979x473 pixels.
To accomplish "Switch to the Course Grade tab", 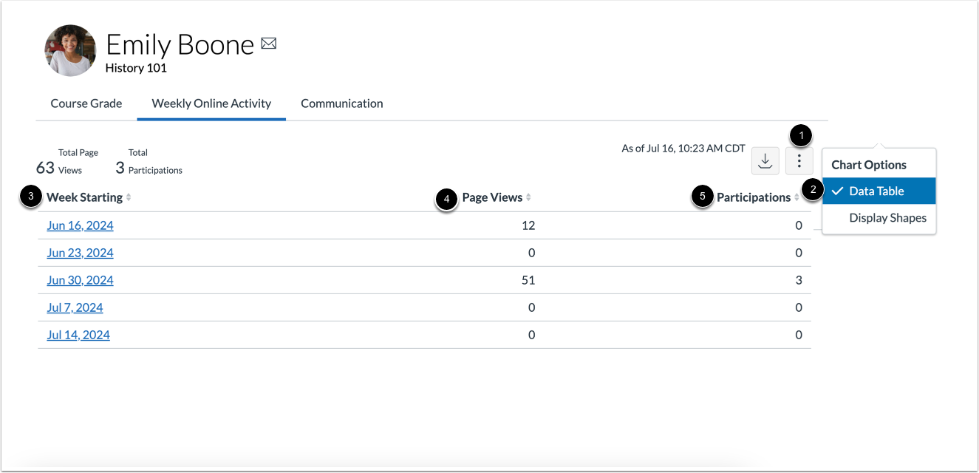I will (86, 103).
